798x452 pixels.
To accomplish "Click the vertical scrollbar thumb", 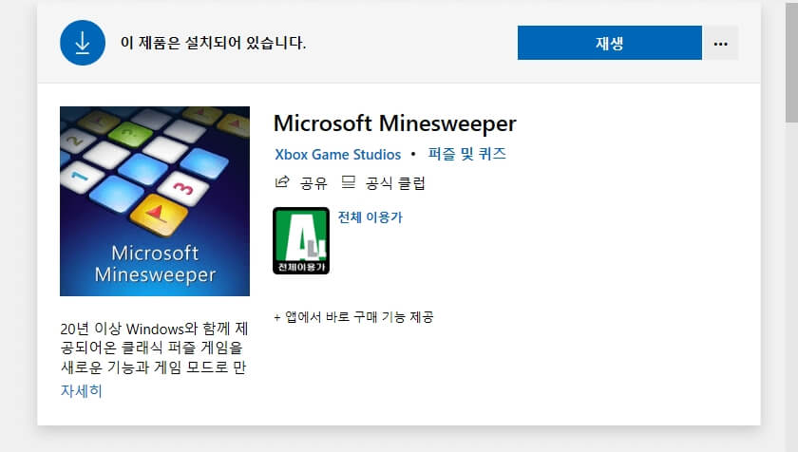I will tap(791, 61).
